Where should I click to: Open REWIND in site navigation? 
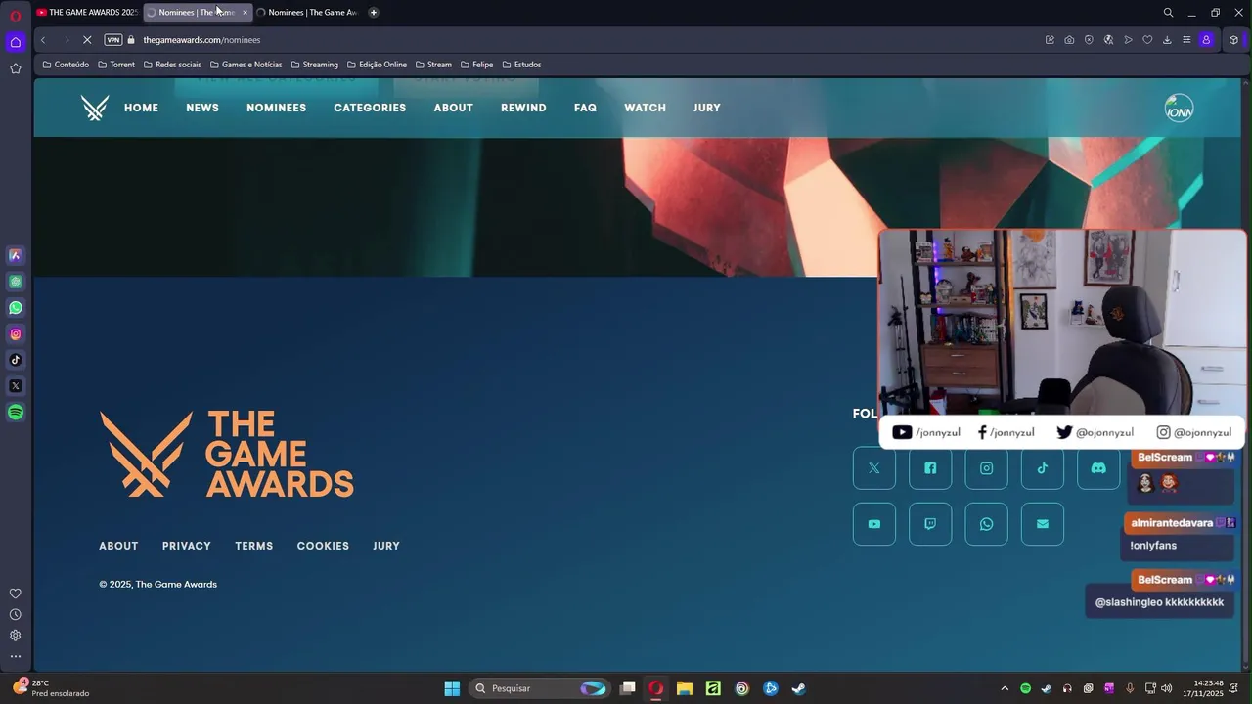[523, 108]
